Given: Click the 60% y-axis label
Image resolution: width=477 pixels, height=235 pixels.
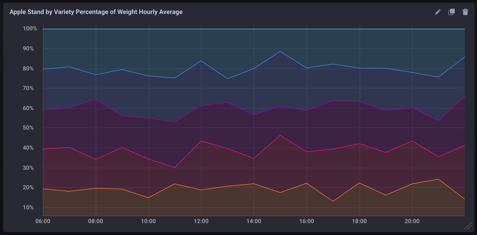Looking at the screenshot, I should [x=28, y=108].
